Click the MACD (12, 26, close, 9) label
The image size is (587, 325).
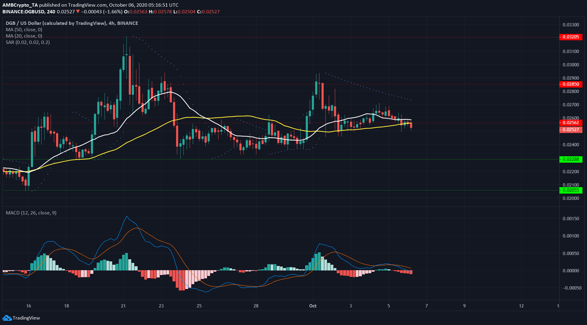point(31,213)
